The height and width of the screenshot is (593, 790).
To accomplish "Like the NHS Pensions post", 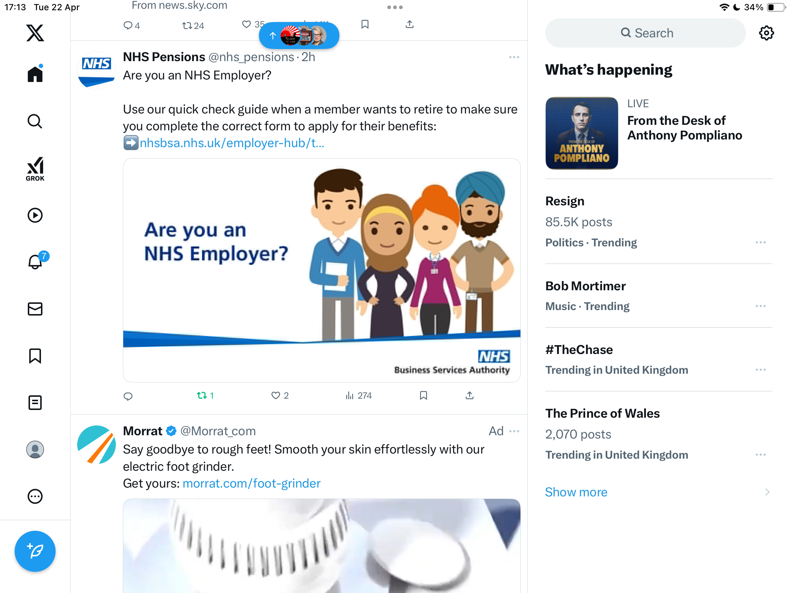I will (280, 395).
